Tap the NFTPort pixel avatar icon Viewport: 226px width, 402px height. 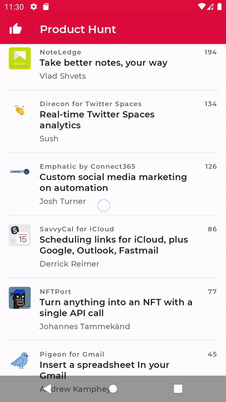pos(20,298)
